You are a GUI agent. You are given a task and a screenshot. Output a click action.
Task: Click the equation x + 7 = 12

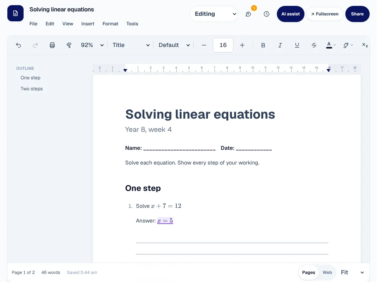tap(166, 206)
